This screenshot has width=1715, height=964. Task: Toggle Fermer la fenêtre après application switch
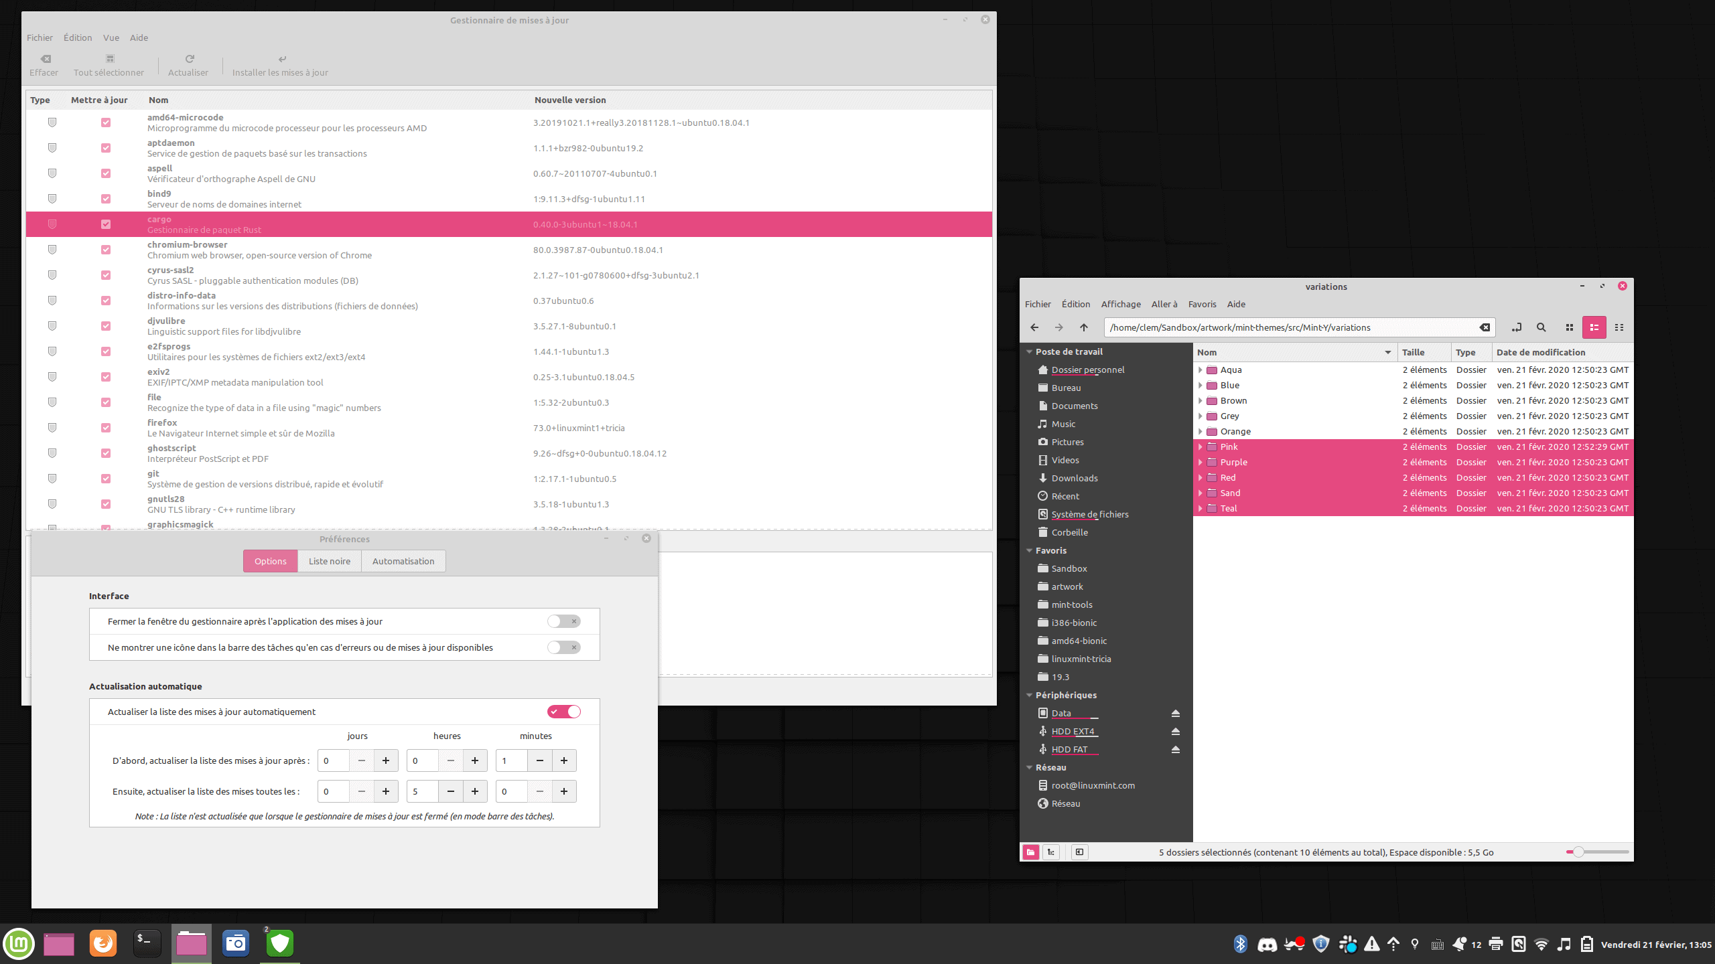tap(564, 621)
